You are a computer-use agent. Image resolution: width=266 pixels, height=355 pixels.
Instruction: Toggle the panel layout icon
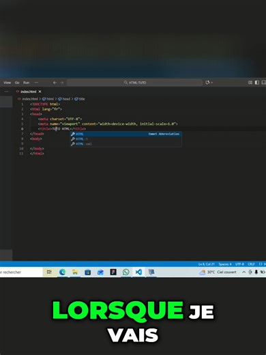pyautogui.click(x=263, y=83)
